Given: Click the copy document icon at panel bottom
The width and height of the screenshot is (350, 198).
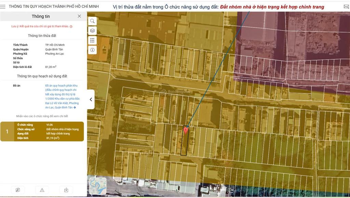Looking at the screenshot, I should pos(18,190).
